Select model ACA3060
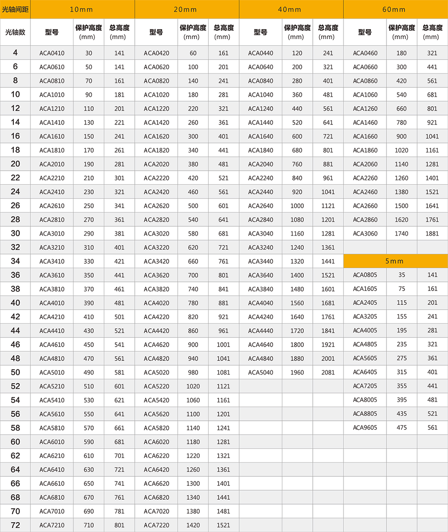 point(365,234)
